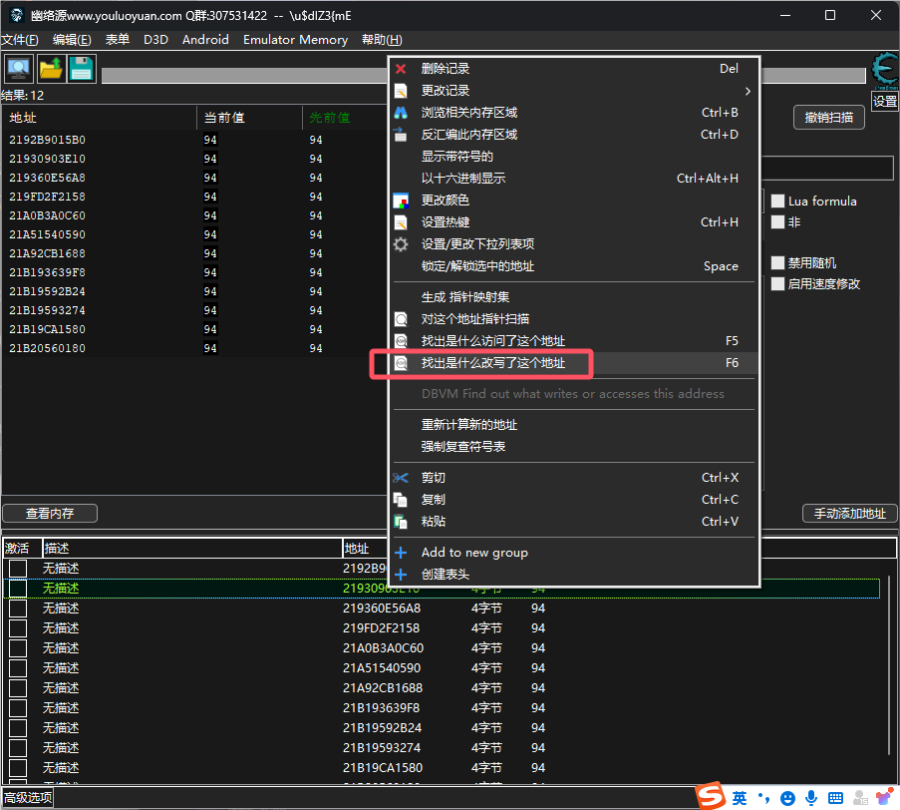
Task: Expand the 更改记录 submenu arrow
Action: (748, 91)
